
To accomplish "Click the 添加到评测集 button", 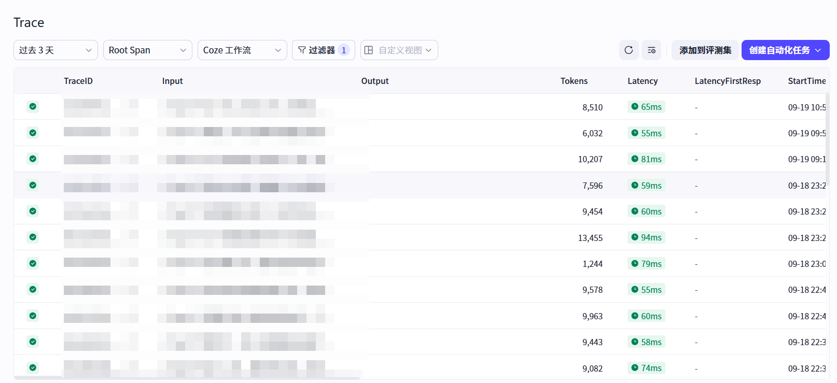I will tap(705, 50).
